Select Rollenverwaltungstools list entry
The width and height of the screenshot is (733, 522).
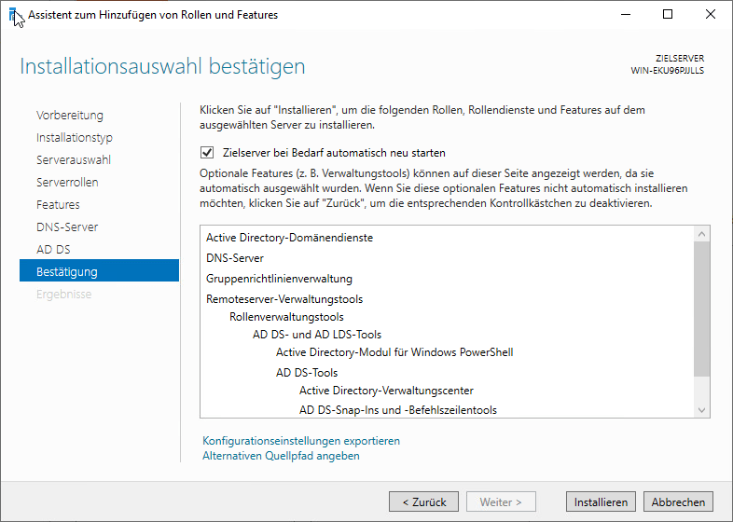coord(286,317)
